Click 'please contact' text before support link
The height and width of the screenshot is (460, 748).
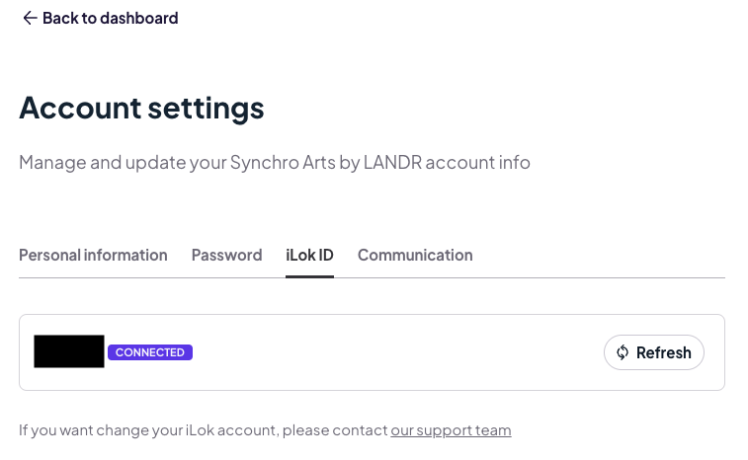pyautogui.click(x=335, y=430)
